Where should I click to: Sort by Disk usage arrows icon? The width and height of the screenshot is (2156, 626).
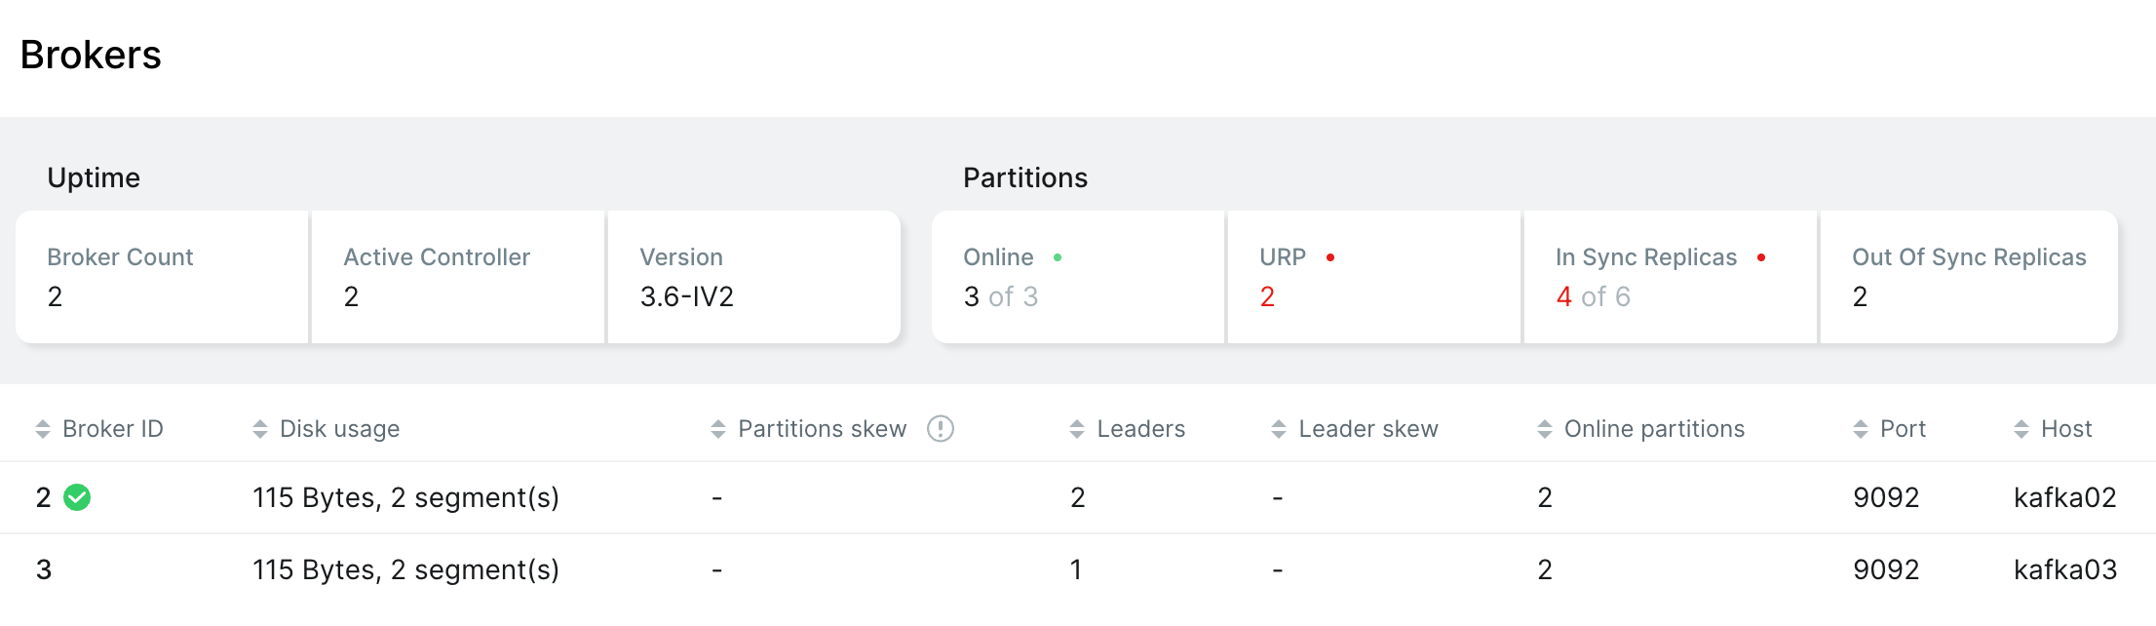pos(260,429)
